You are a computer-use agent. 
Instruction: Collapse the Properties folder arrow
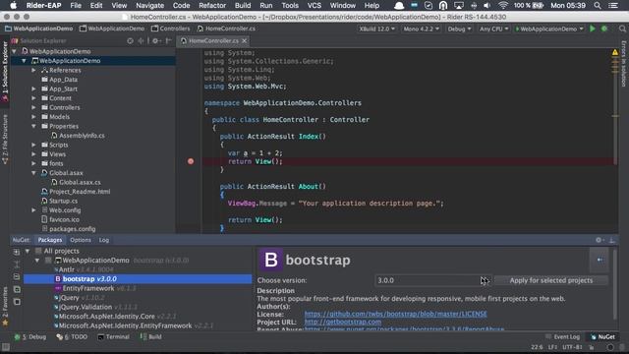34,126
